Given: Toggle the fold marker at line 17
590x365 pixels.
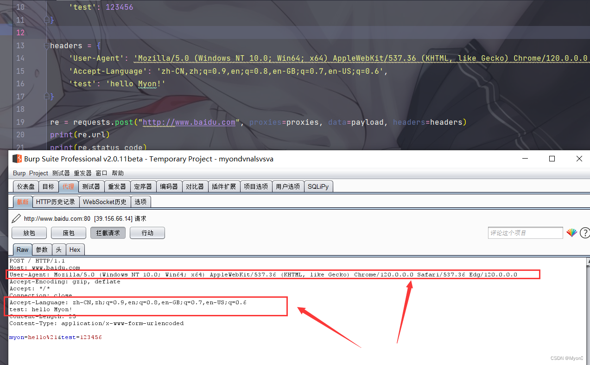Looking at the screenshot, I should click(46, 96).
